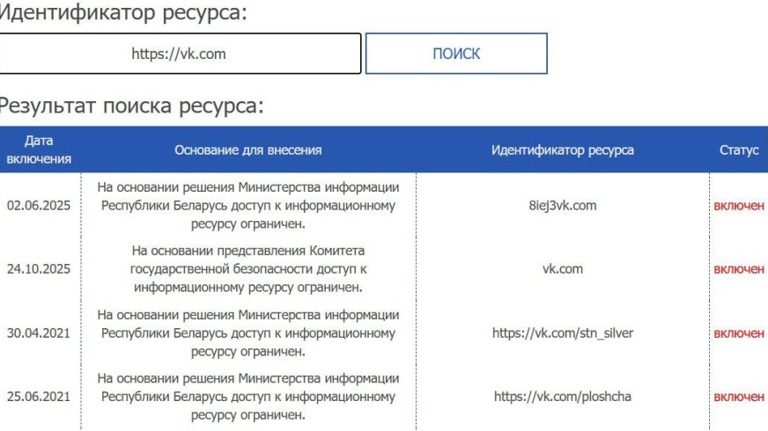Select the date 24.10.2025

39,269
